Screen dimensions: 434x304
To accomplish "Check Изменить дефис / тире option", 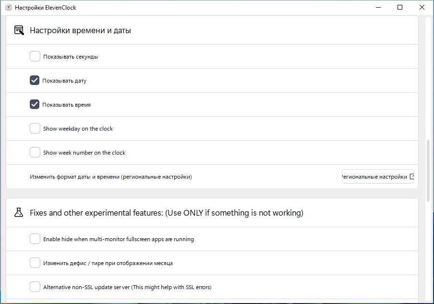I will [35, 263].
